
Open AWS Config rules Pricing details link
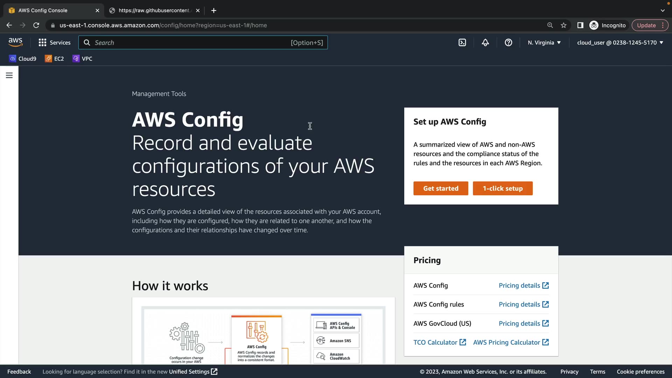click(523, 304)
